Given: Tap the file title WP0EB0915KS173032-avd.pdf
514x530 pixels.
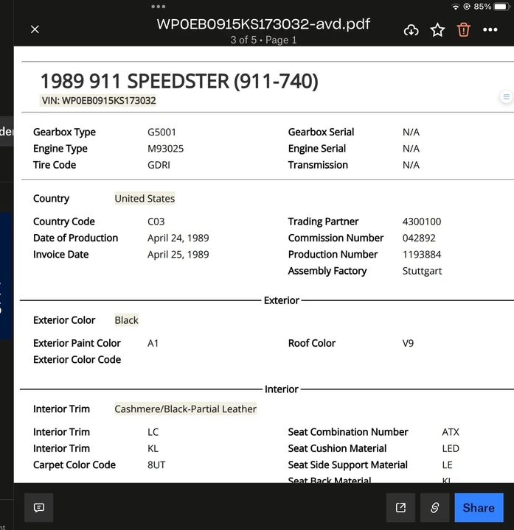Looking at the screenshot, I should 263,24.
